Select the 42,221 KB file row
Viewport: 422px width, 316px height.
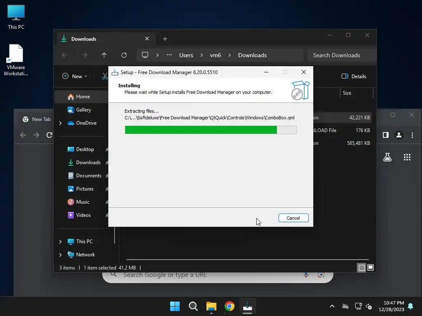tap(342, 118)
